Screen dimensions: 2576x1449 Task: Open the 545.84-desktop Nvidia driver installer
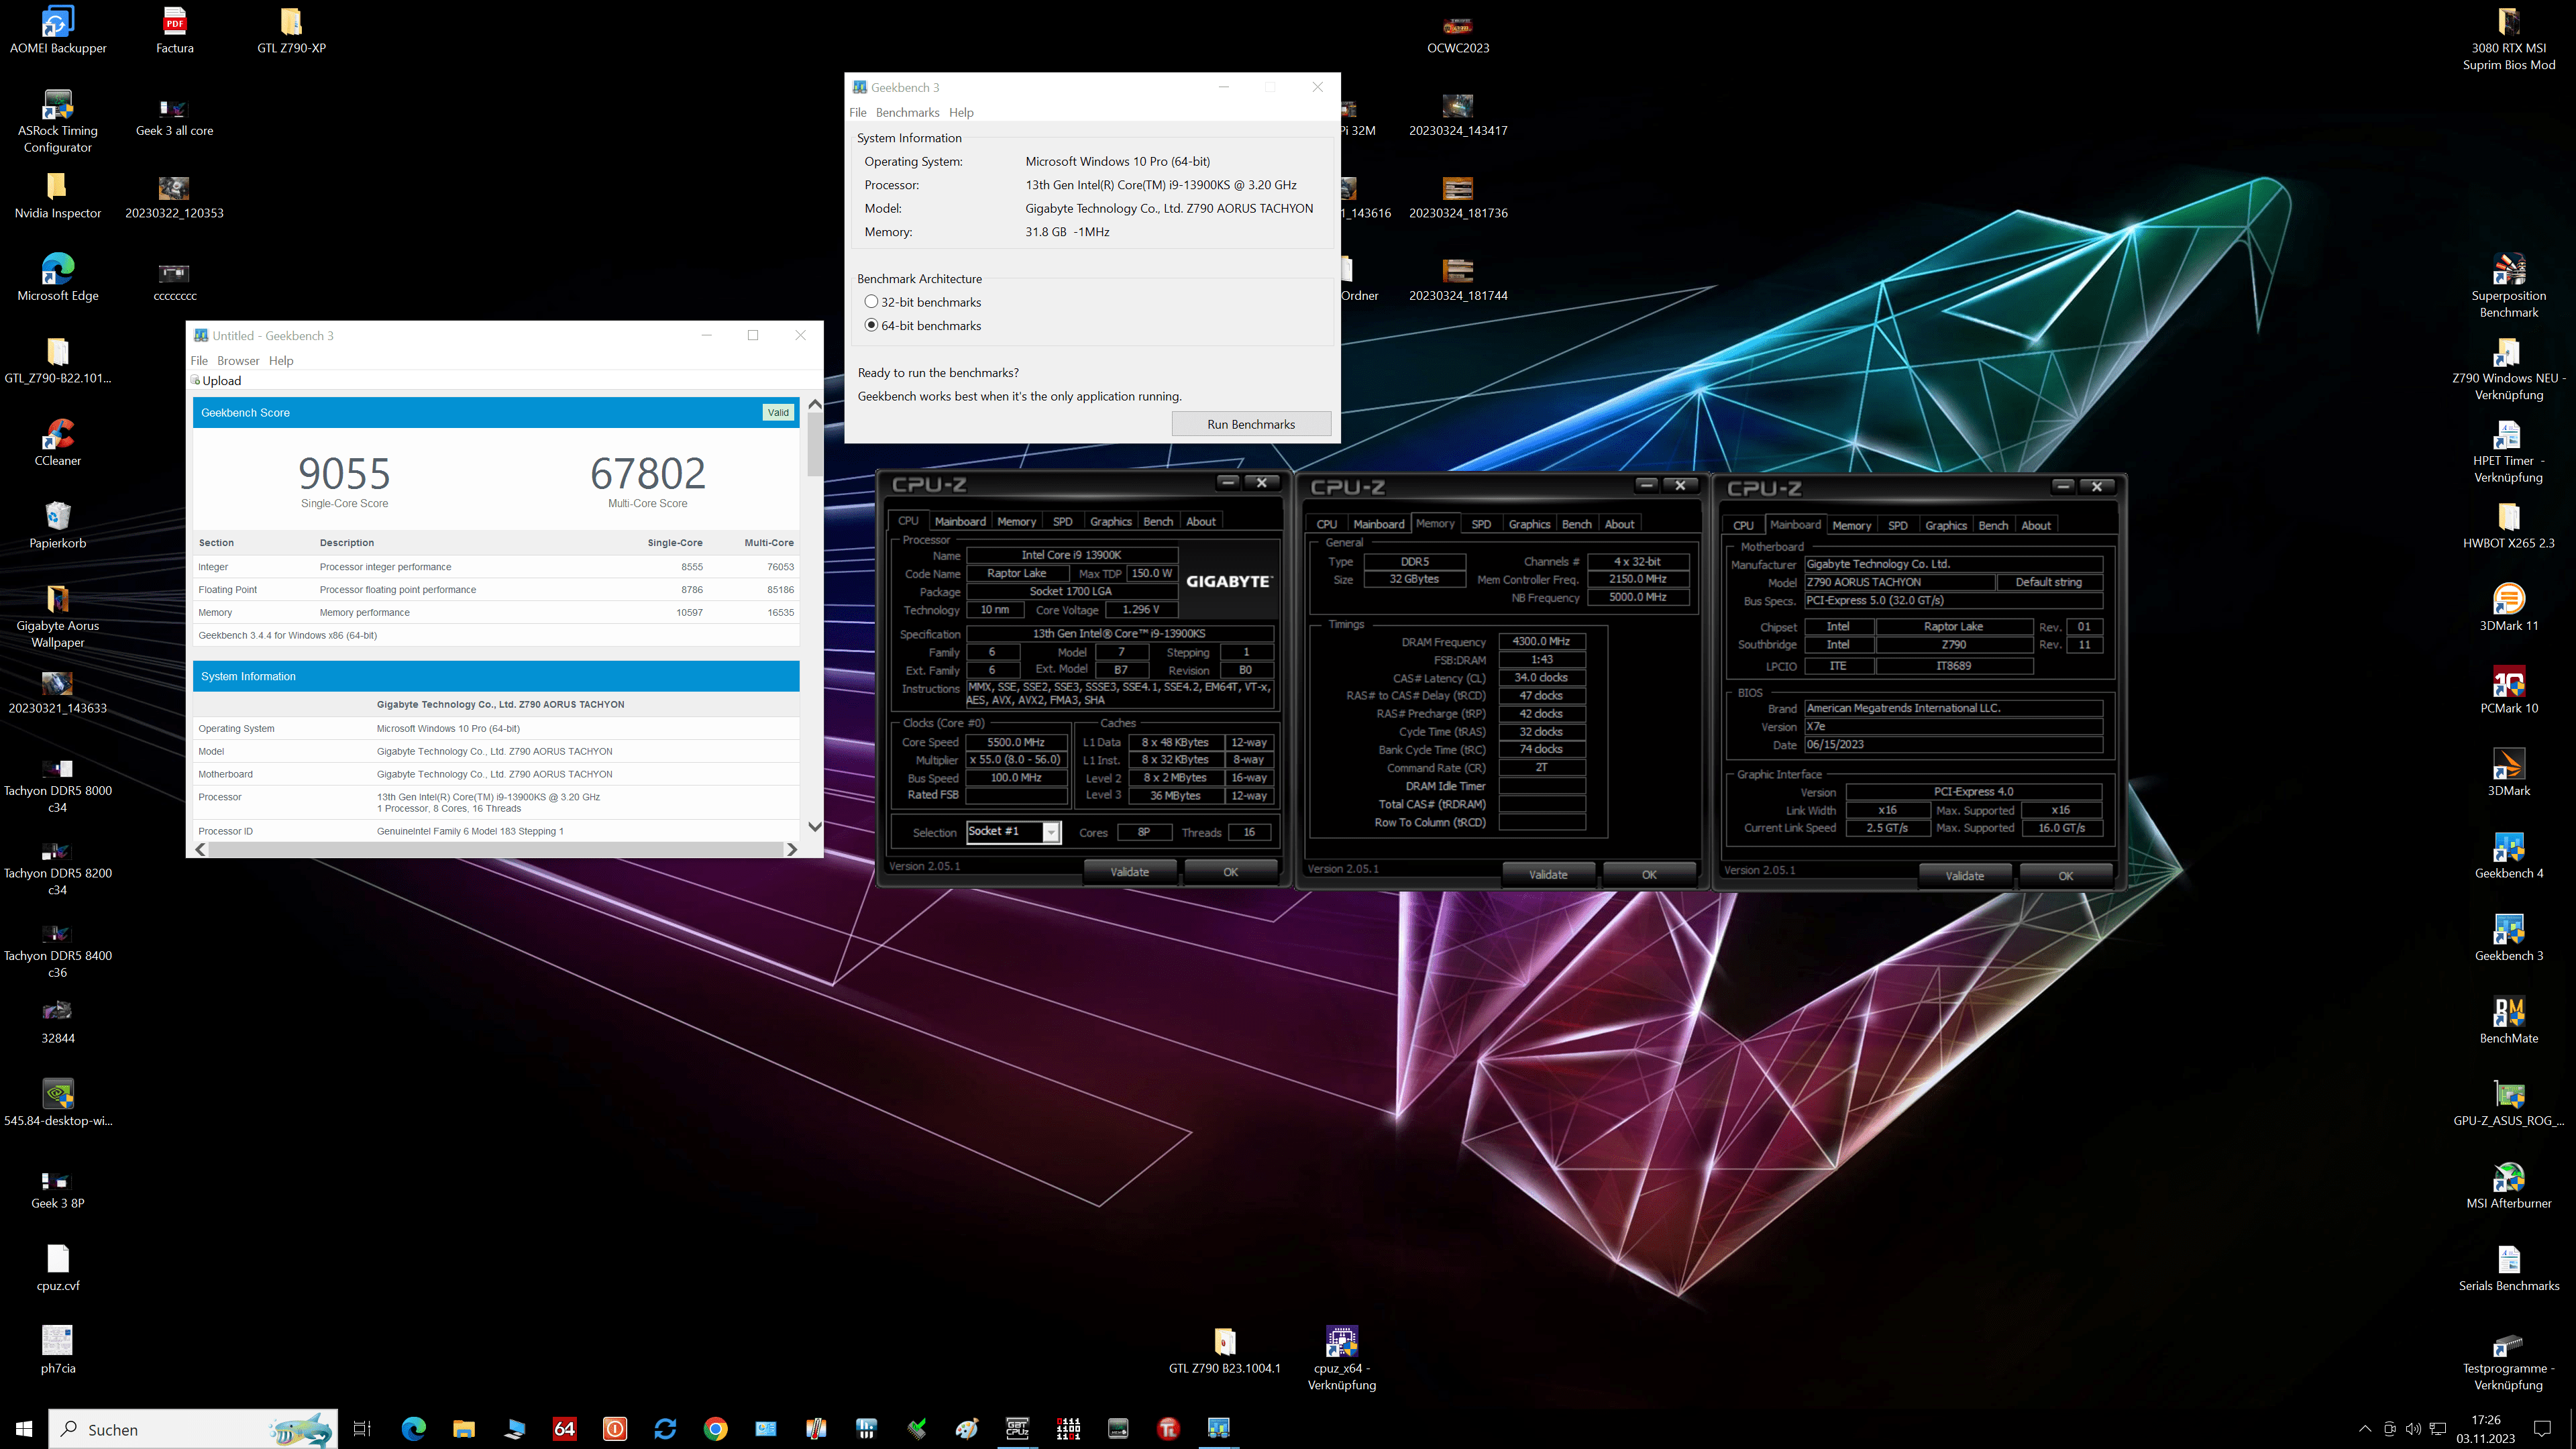click(x=57, y=1103)
